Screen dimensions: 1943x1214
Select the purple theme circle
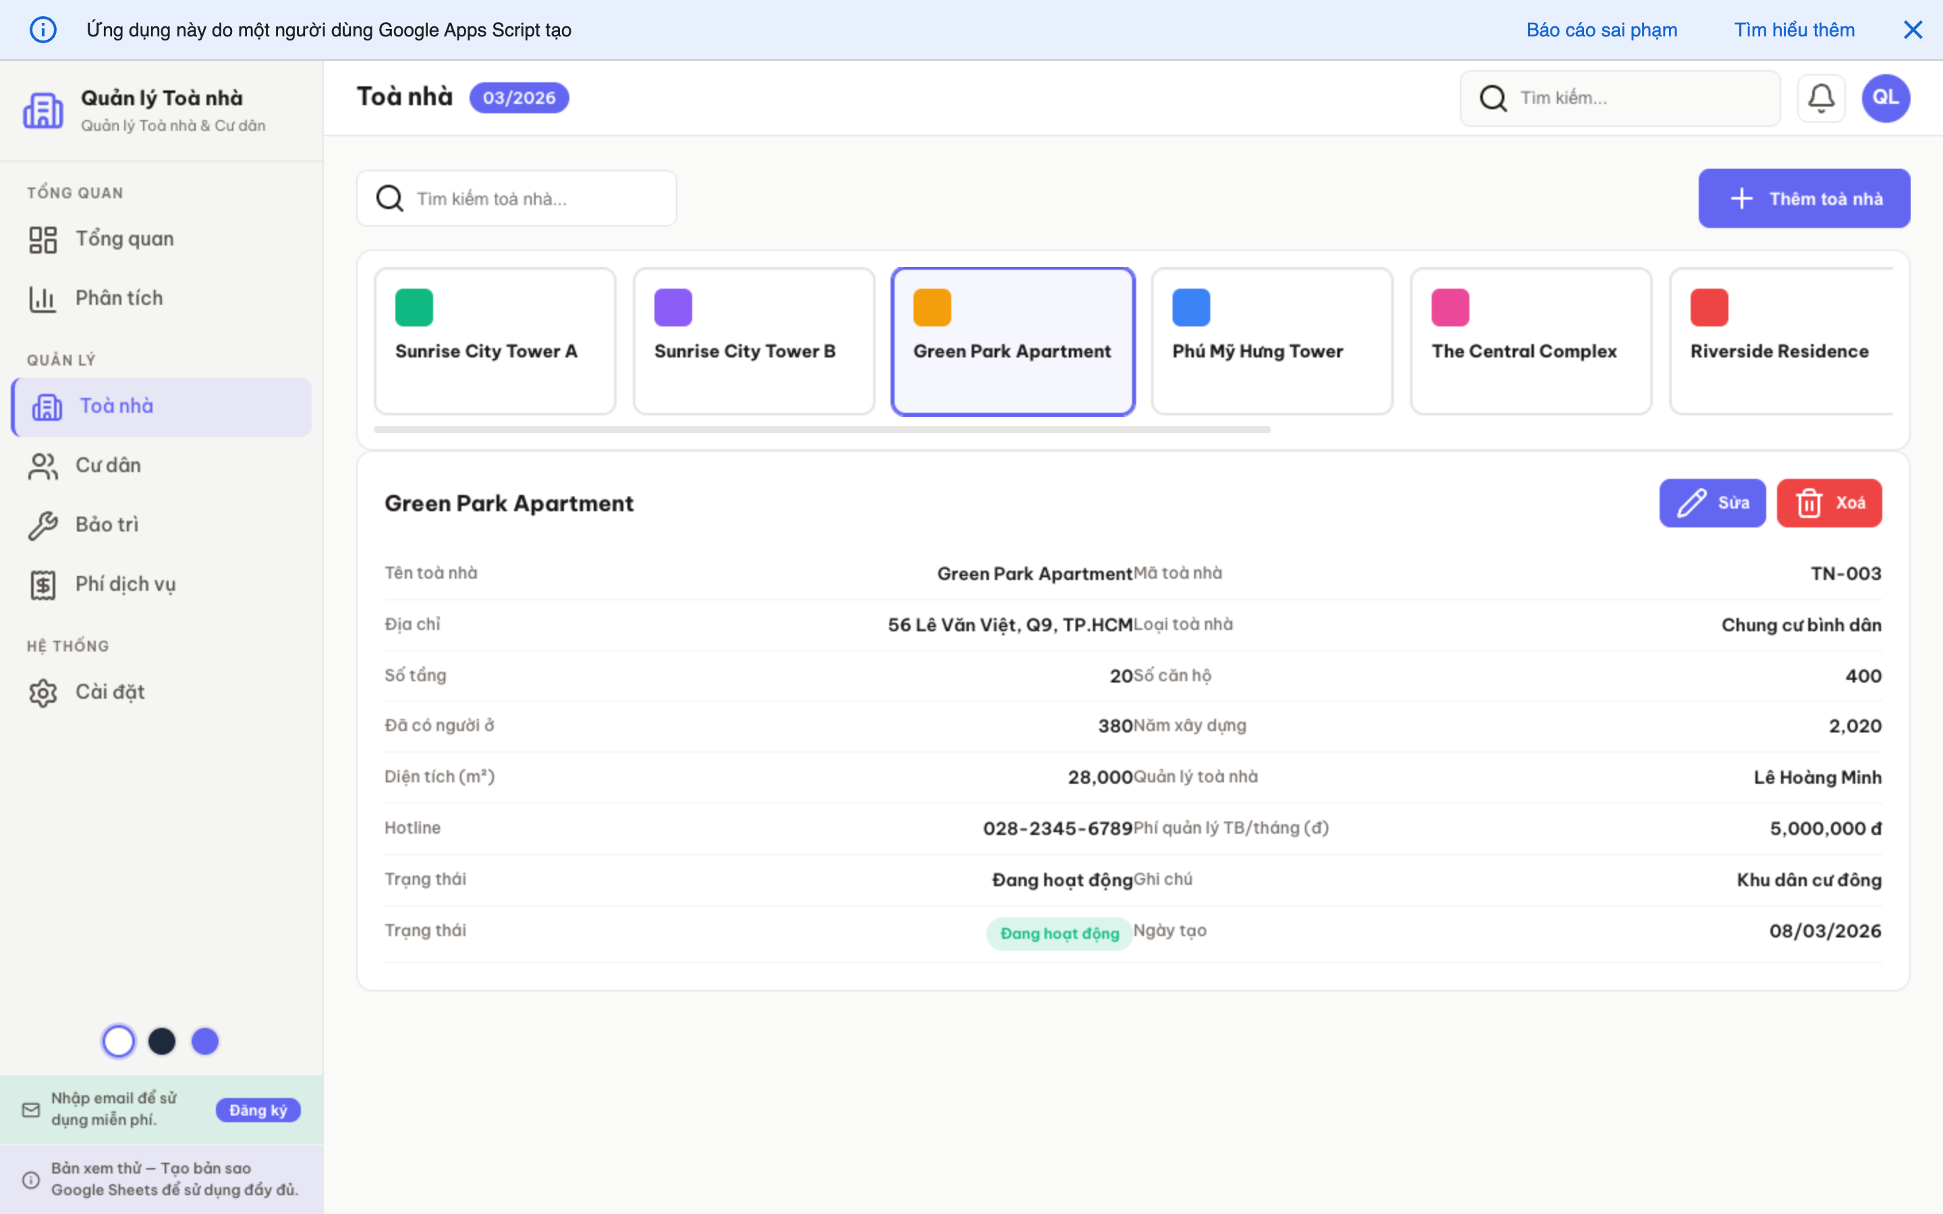(204, 1041)
